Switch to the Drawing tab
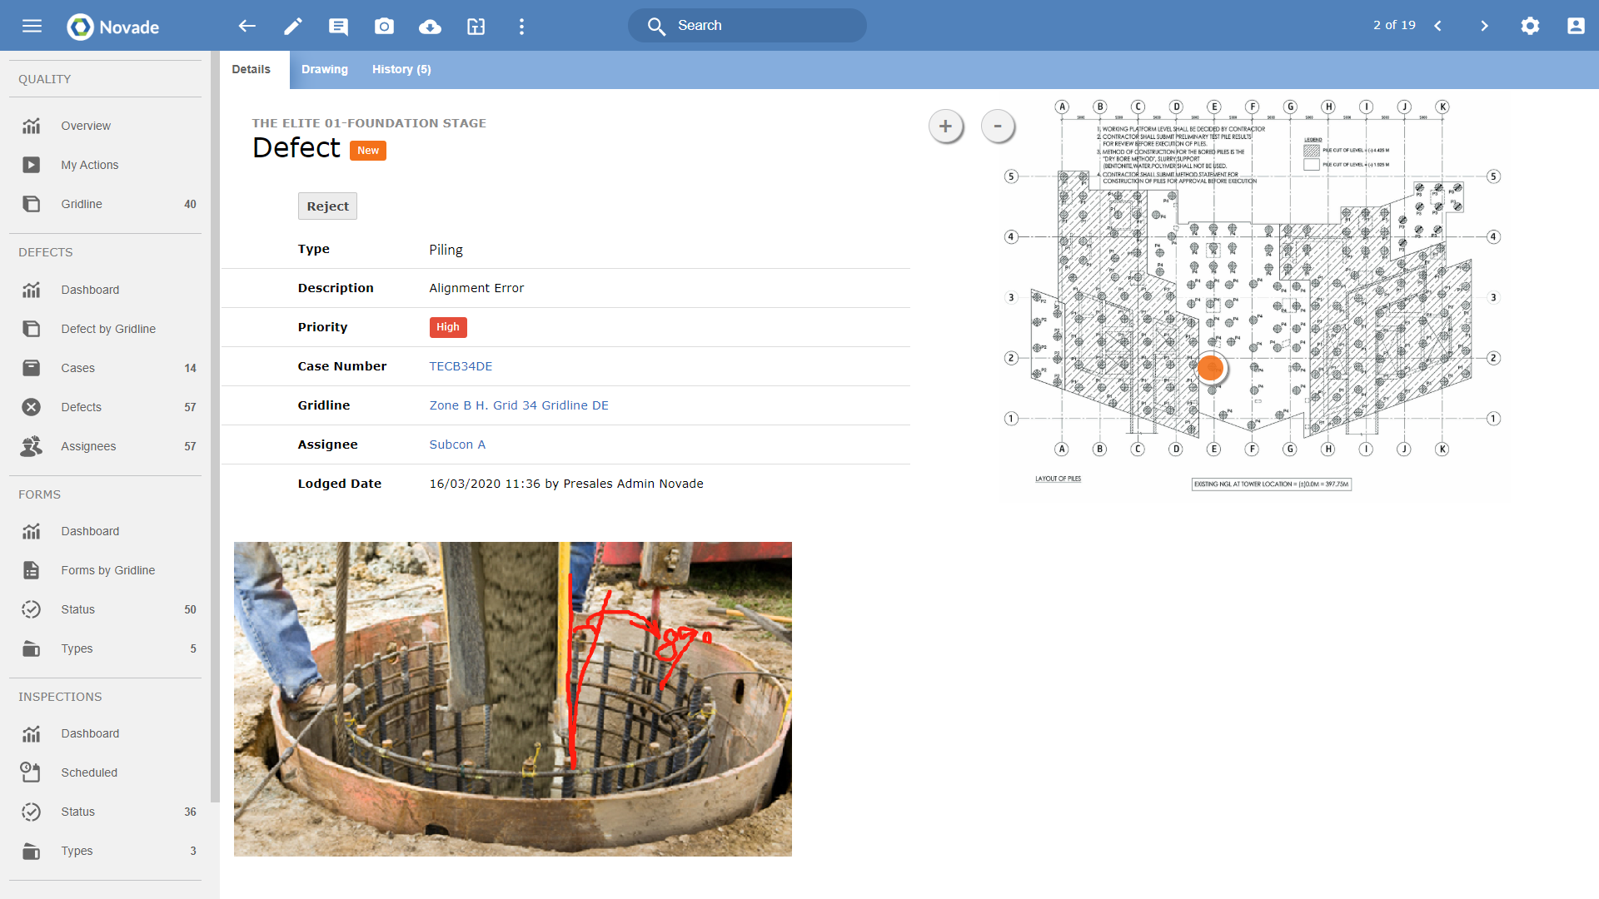Viewport: 1599px width, 899px height. point(324,69)
